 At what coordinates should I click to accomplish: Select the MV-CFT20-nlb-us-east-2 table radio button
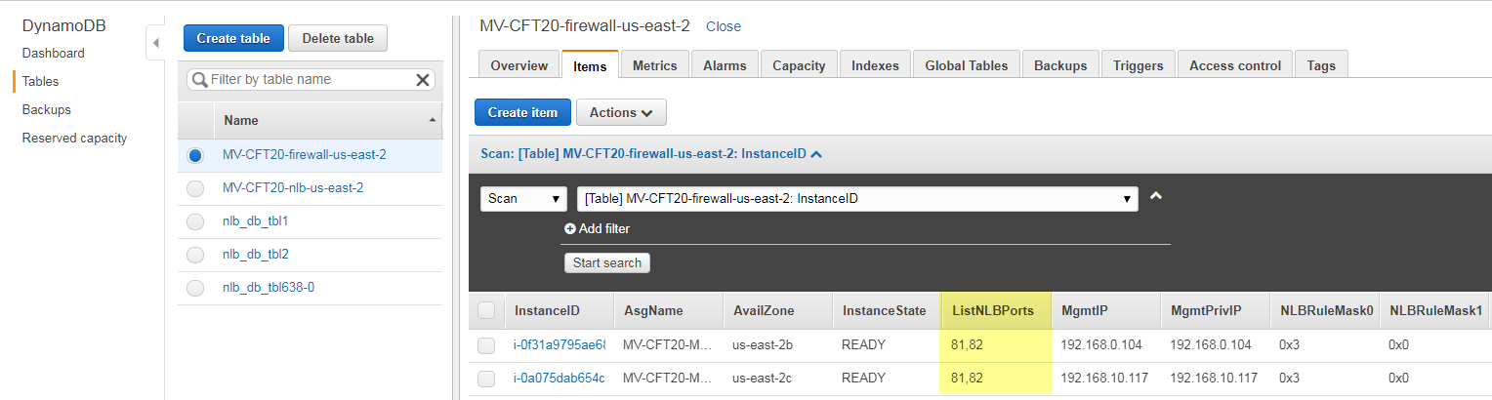coord(195,188)
